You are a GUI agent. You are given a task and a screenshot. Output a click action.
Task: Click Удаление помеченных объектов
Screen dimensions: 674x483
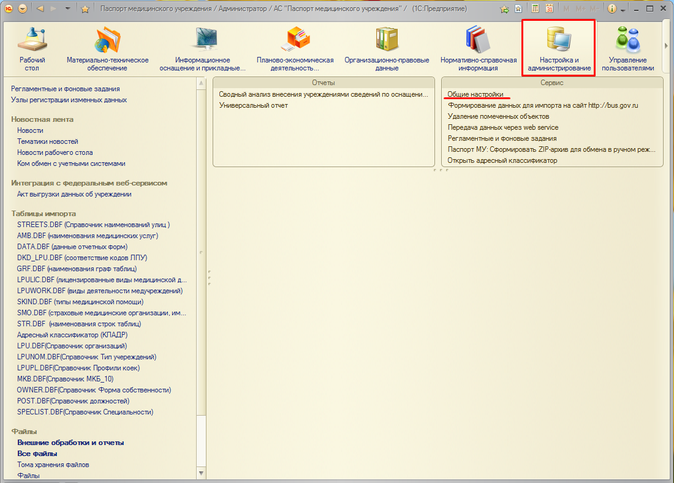coord(498,116)
